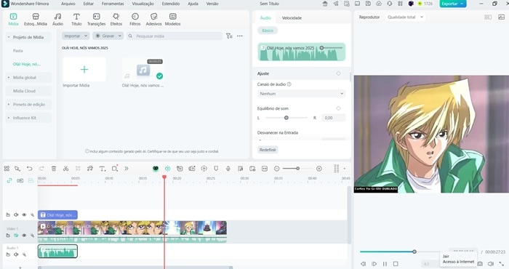Toggle the green auto-ripple icon in timeline toolbar
Screen dimensions: 509x269
point(167,169)
